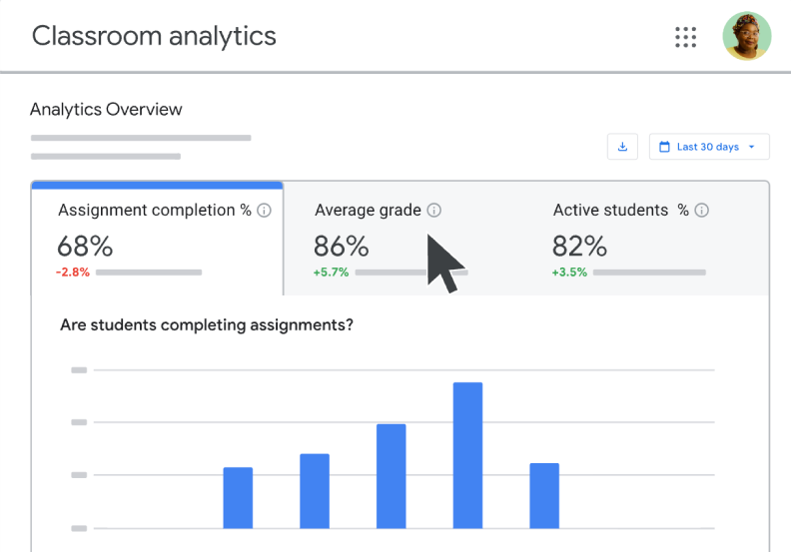This screenshot has height=552, width=791.
Task: Click the 'Are students completing assignments?' heading
Action: tap(206, 325)
